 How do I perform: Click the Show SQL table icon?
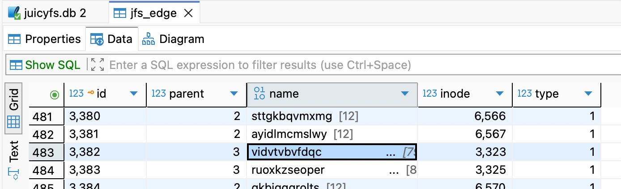(x=16, y=65)
